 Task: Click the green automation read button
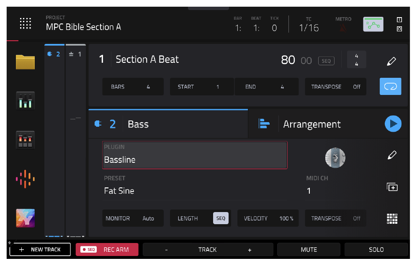point(373,24)
